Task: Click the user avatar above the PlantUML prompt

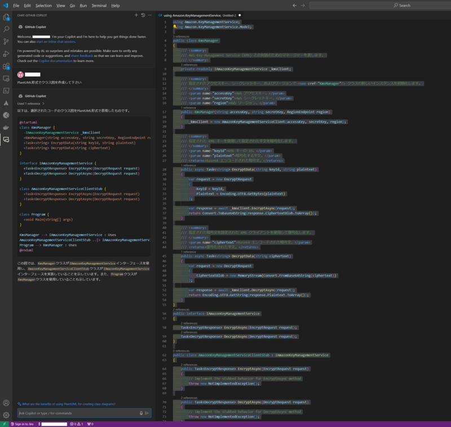Action: coord(20,74)
